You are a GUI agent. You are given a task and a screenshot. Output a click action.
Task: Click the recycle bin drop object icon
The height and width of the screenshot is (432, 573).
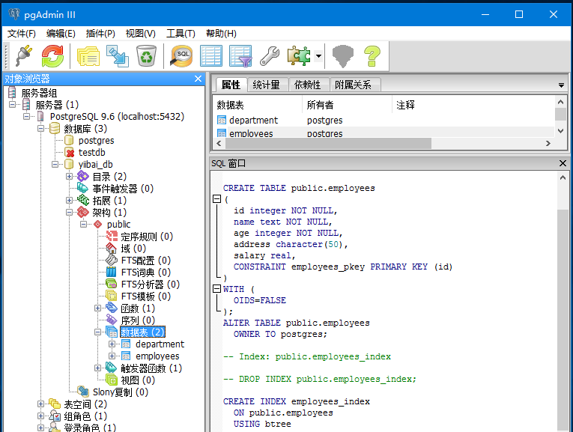(x=146, y=56)
